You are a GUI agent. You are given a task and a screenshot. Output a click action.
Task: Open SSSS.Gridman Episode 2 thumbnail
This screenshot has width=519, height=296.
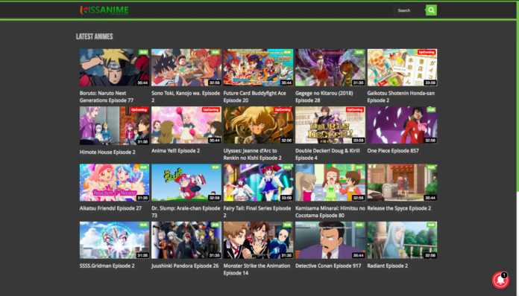click(114, 240)
